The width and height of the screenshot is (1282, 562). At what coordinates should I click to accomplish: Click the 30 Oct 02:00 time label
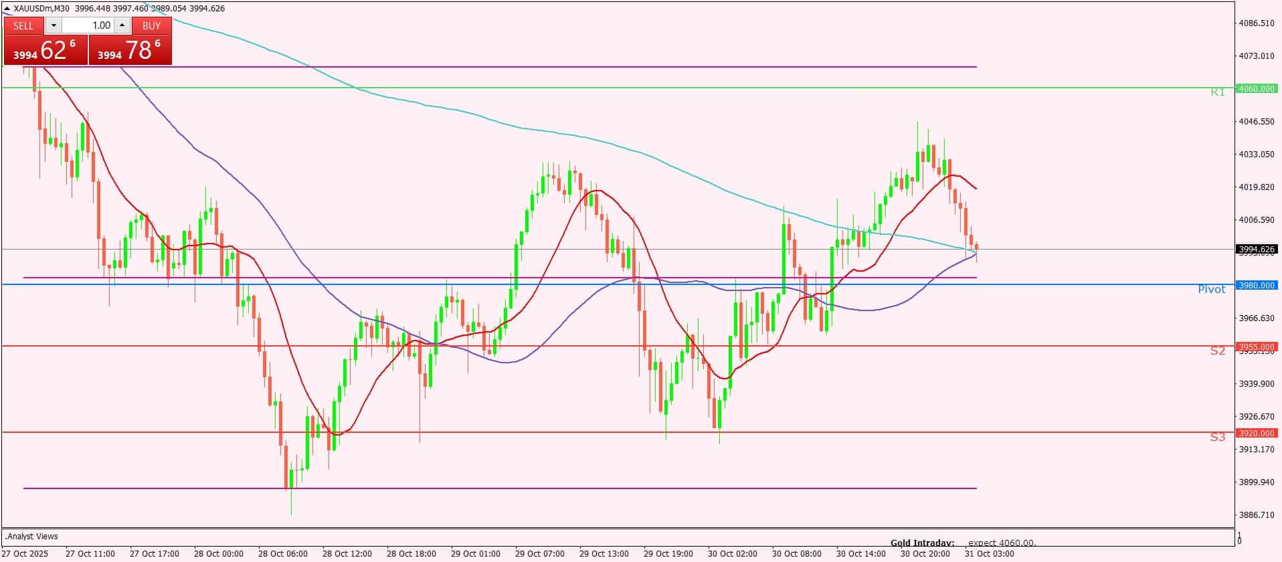click(x=732, y=554)
